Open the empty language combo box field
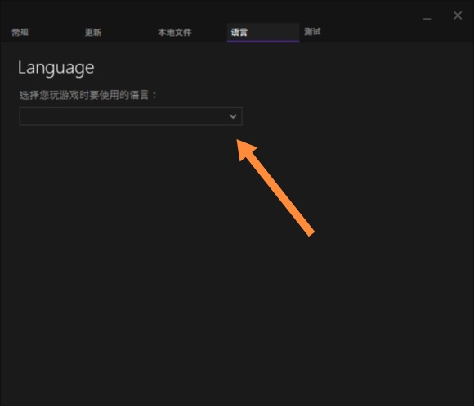Image resolution: width=474 pixels, height=406 pixels. click(131, 116)
